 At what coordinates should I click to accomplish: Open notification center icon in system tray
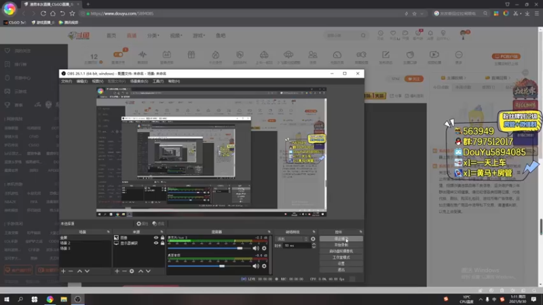(533, 299)
